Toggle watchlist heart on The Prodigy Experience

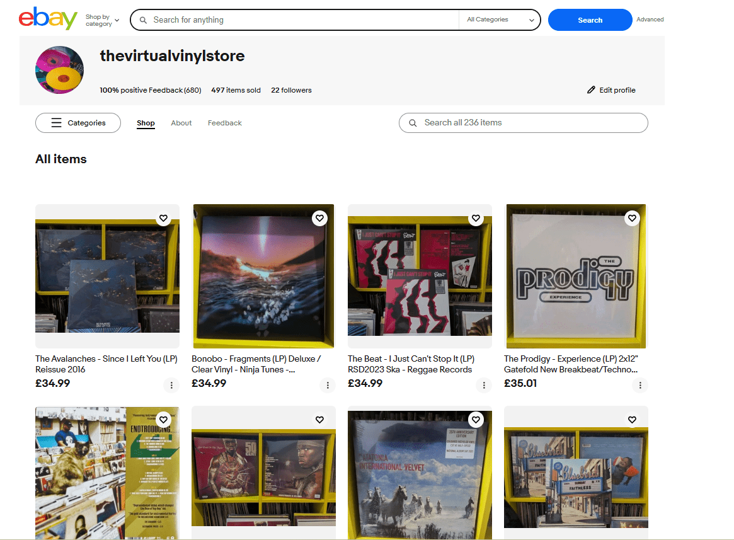[632, 219]
